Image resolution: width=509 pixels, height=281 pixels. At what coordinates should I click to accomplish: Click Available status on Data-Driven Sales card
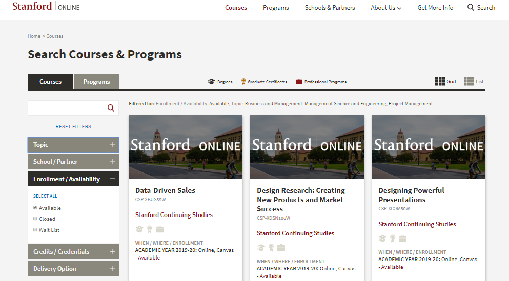pos(149,257)
